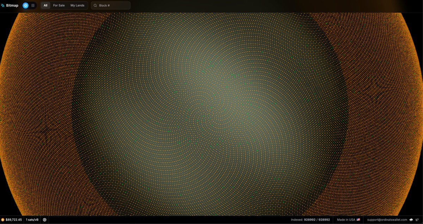Click the Bitmap title text
Image resolution: width=423 pixels, height=224 pixels.
tap(12, 5)
